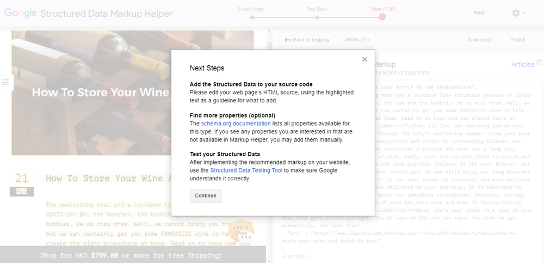The image size is (544, 263).
Task: Click Back to tagging button
Action: [306, 40]
